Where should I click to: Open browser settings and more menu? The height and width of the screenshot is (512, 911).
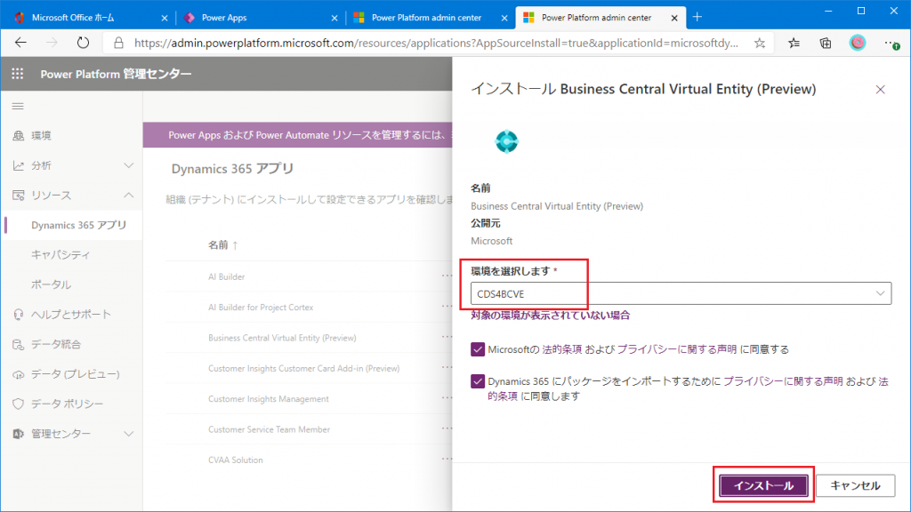point(891,43)
